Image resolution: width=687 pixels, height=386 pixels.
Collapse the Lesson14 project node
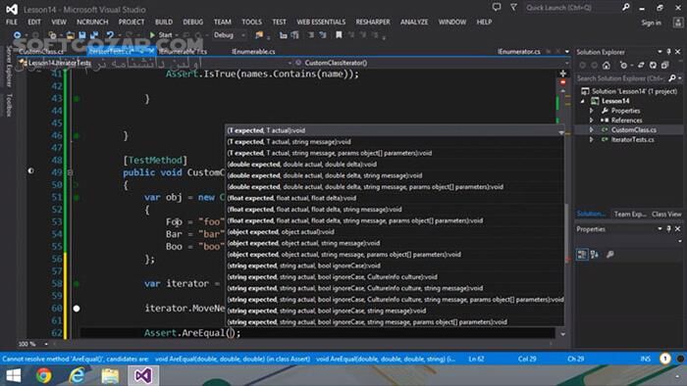pyautogui.click(x=583, y=101)
